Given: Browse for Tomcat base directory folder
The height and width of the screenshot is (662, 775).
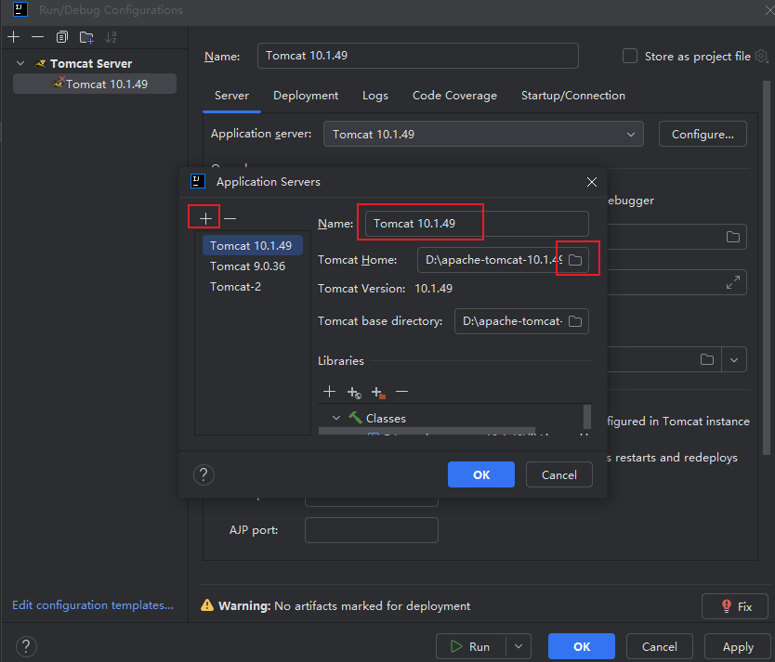Looking at the screenshot, I should pos(575,321).
